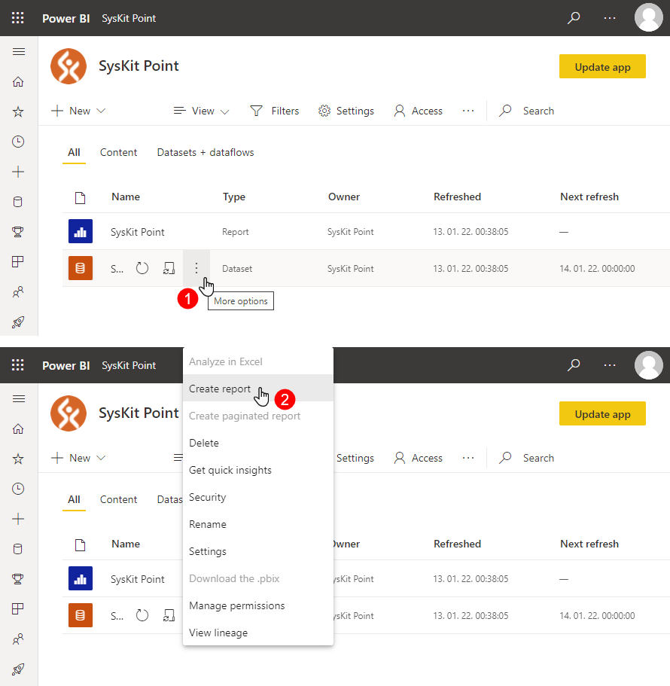Open Settings in top toolbar
Viewport: 670px width, 686px height.
[x=346, y=111]
